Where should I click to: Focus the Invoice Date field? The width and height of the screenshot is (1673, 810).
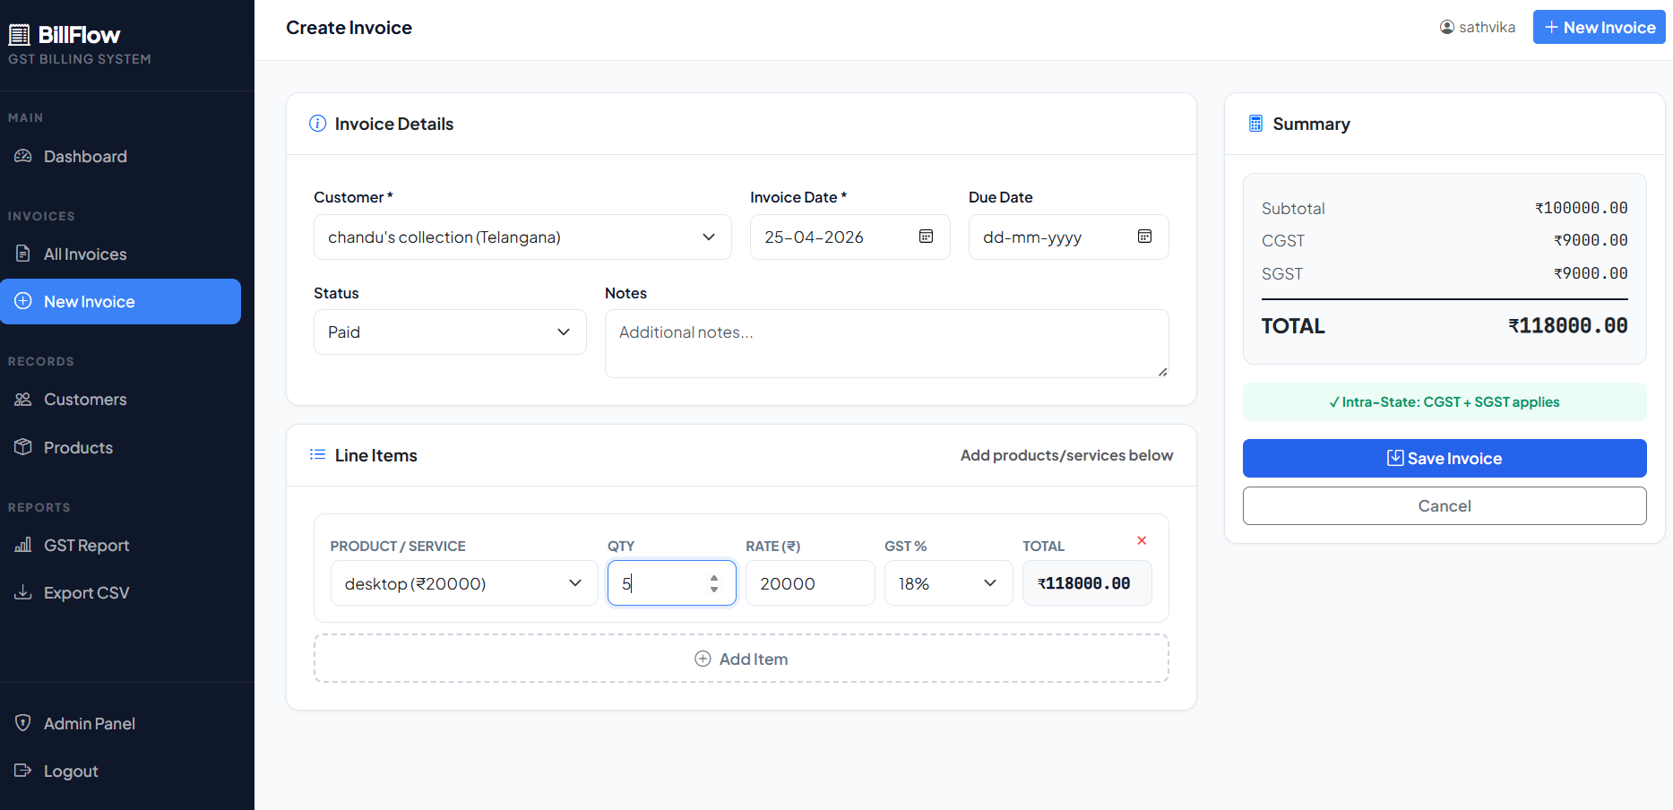[849, 237]
